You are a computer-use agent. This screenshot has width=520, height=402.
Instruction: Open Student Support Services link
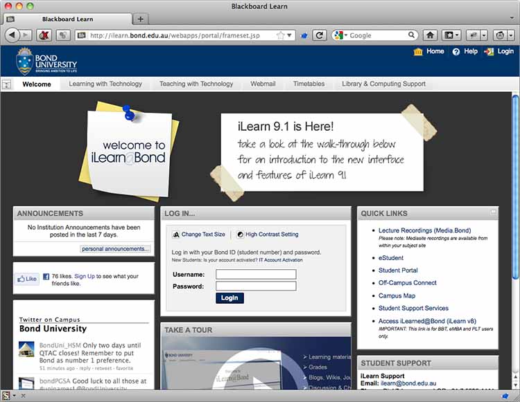pyautogui.click(x=413, y=309)
